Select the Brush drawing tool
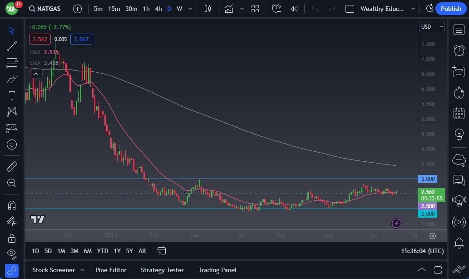This screenshot has width=469, height=279. [12, 79]
